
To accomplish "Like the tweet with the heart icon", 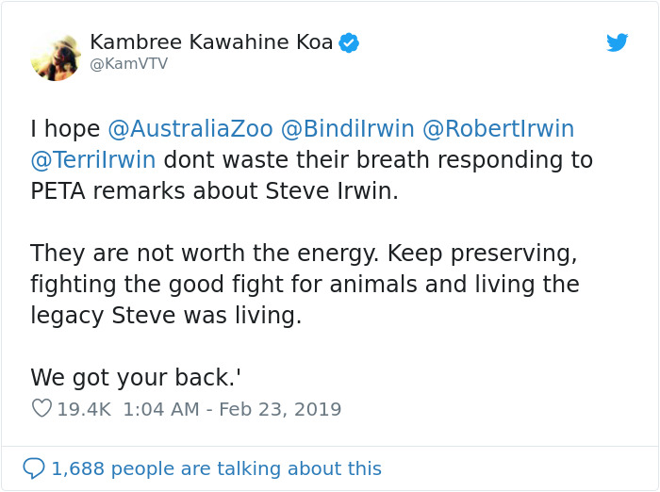I will 41,409.
